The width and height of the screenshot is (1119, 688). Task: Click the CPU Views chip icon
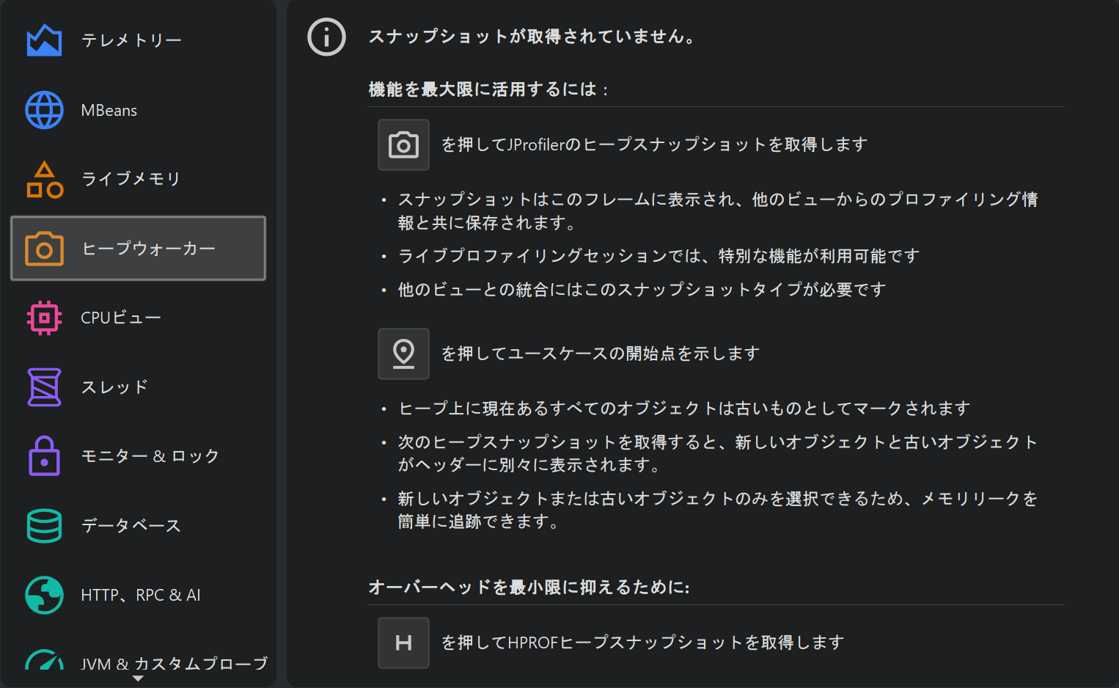[44, 318]
